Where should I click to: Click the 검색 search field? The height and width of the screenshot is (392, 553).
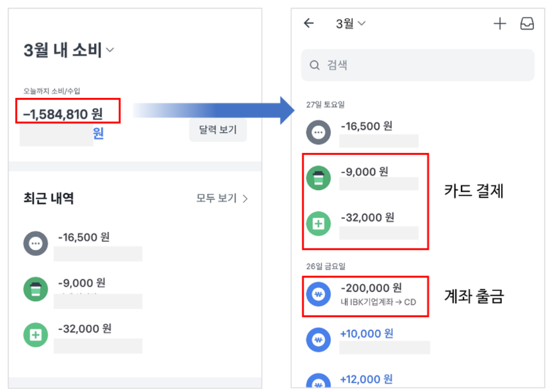(417, 65)
